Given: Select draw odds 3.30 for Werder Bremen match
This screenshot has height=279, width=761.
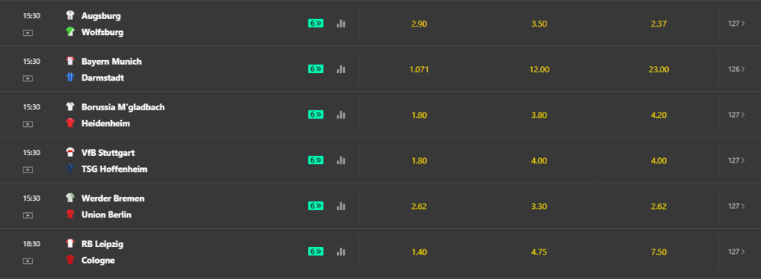Looking at the screenshot, I should pos(540,206).
